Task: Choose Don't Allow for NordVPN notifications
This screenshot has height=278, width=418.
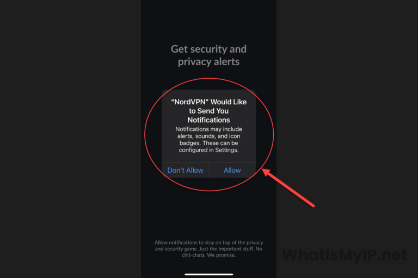Action: coord(185,170)
